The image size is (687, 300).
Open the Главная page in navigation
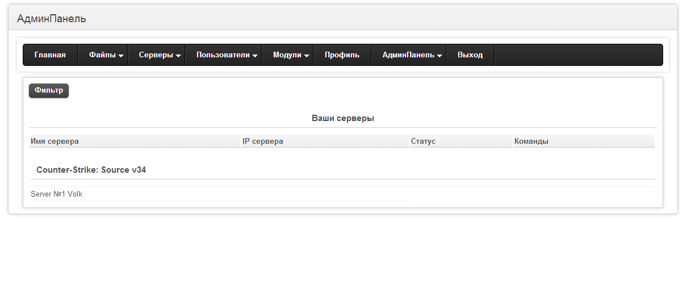pos(50,55)
